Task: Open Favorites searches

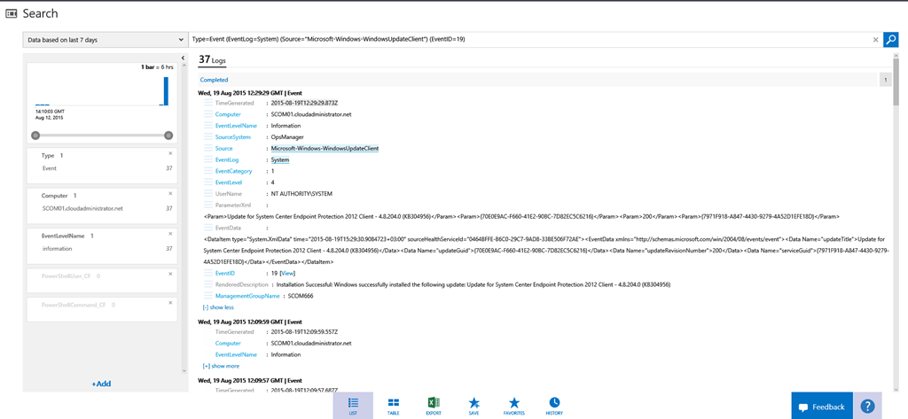Action: pyautogui.click(x=513, y=406)
